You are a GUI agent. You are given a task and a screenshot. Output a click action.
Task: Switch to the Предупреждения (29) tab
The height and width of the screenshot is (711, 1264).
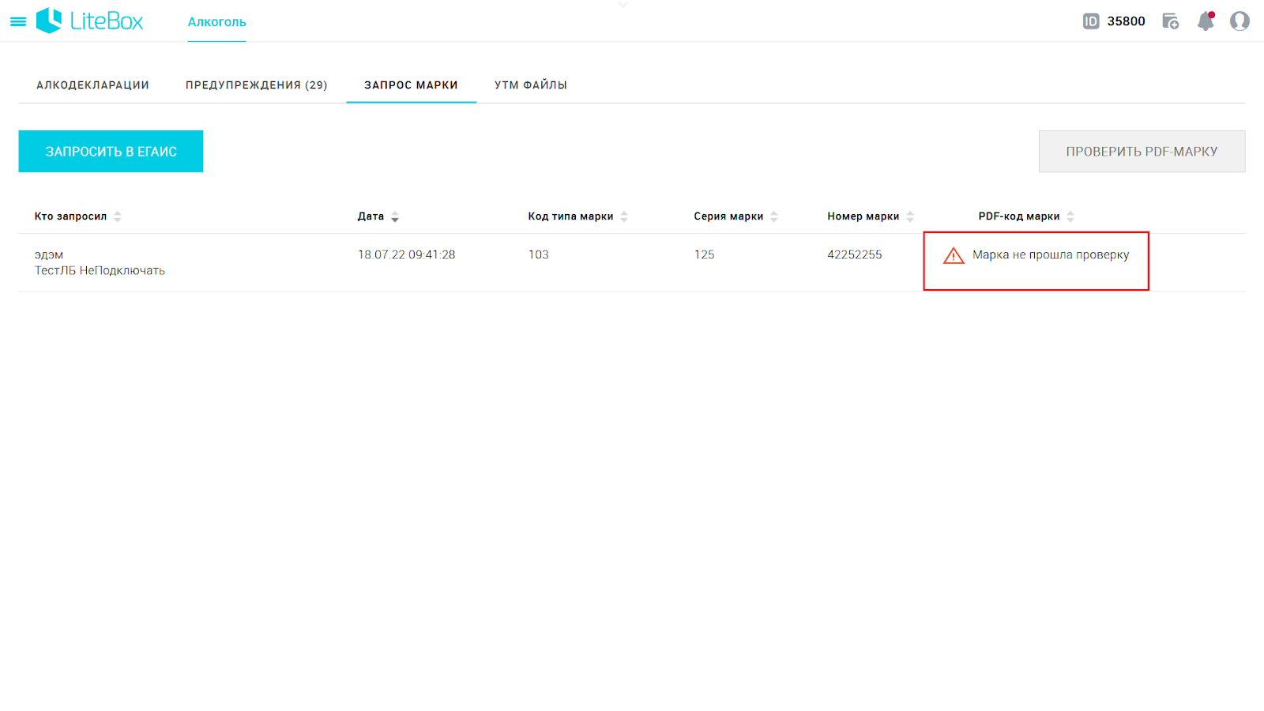[x=257, y=85]
